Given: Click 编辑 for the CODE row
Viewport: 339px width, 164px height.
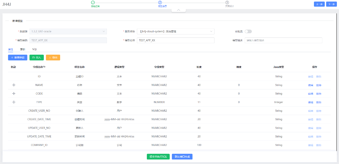Looking at the screenshot, I should coord(311,94).
